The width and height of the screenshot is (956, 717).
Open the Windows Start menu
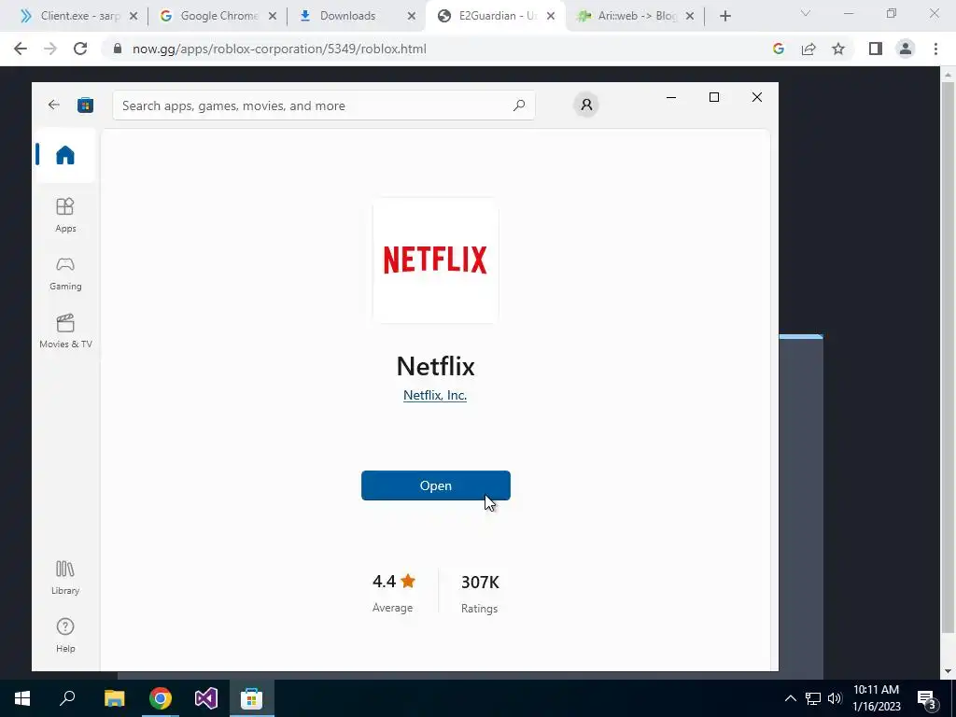click(22, 698)
